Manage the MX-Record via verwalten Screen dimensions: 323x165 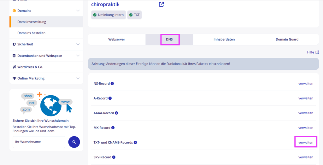coord(306,128)
